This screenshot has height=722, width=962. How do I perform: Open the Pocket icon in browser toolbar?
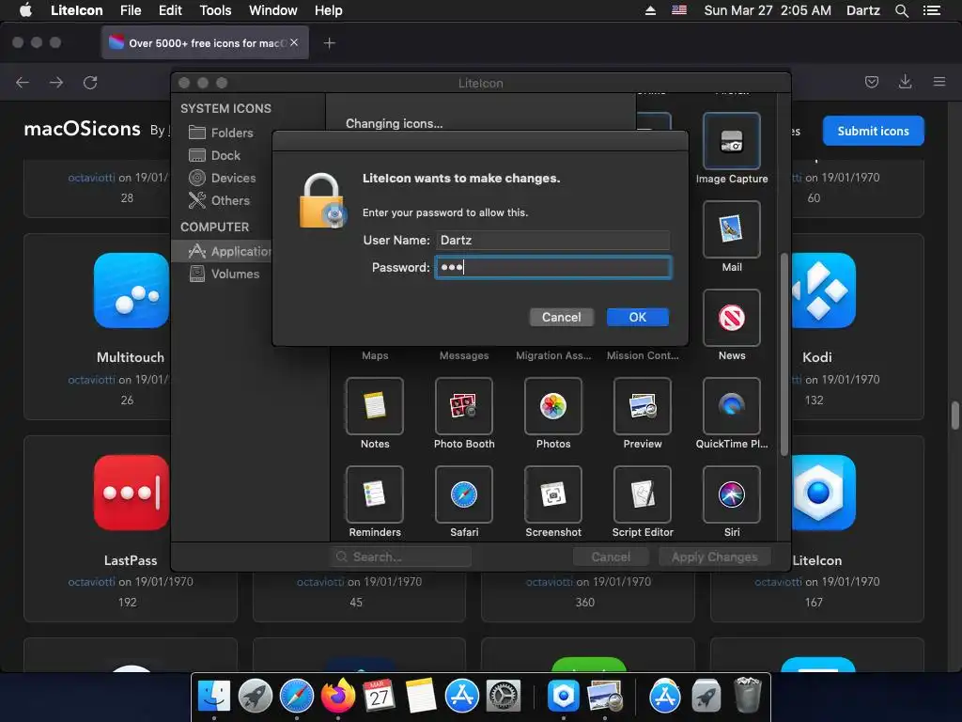click(871, 82)
